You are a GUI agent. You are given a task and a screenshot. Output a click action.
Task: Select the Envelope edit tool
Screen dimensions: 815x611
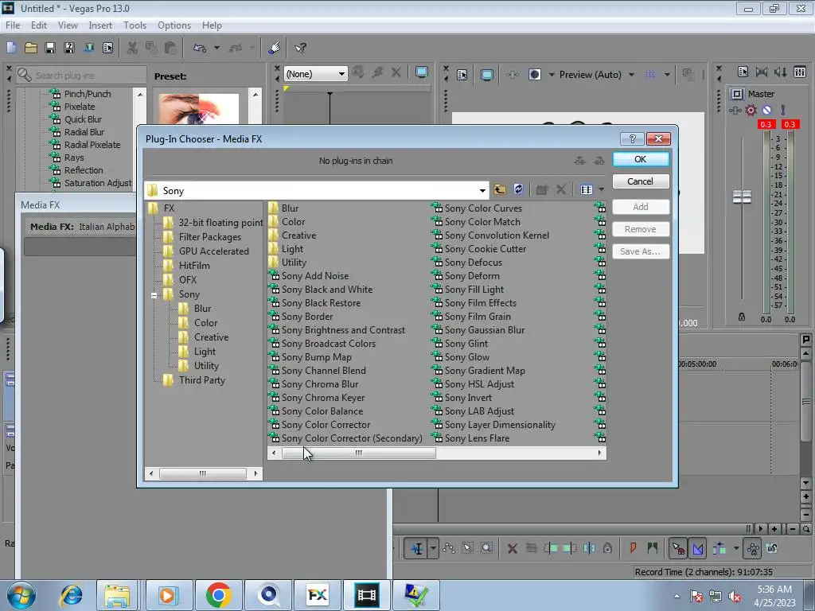tap(449, 548)
